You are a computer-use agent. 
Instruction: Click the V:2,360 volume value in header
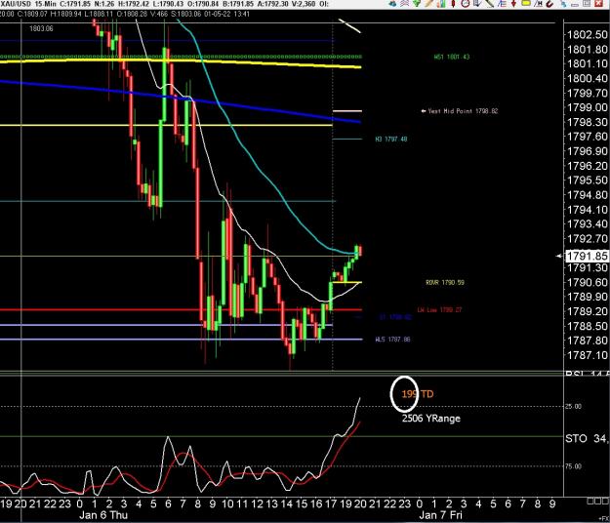[302, 4]
